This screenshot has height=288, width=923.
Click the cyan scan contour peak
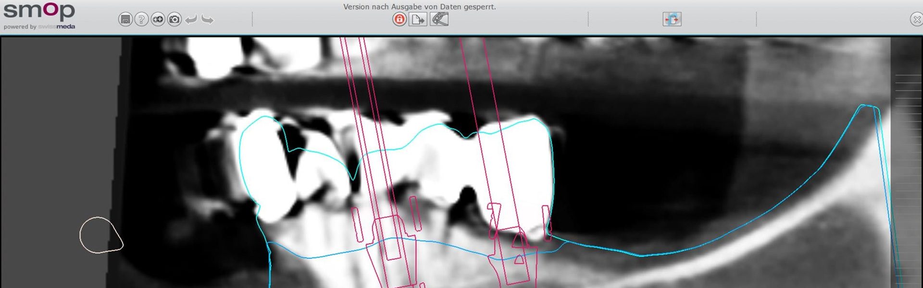coord(868,106)
